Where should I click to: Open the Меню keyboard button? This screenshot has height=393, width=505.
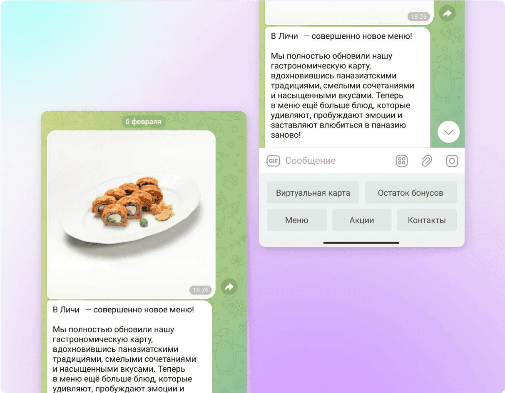click(x=297, y=220)
